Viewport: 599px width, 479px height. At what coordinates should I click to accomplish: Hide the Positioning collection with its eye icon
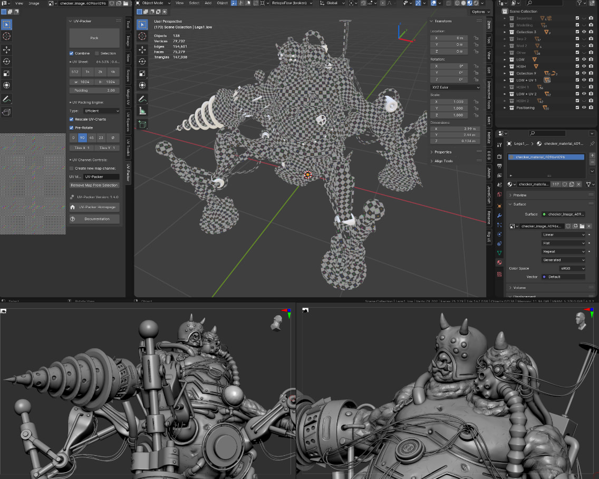pos(584,107)
